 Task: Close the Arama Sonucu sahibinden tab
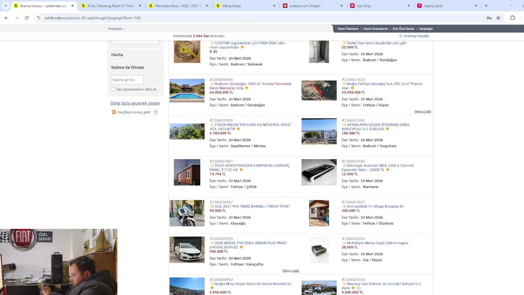pyautogui.click(x=72, y=6)
